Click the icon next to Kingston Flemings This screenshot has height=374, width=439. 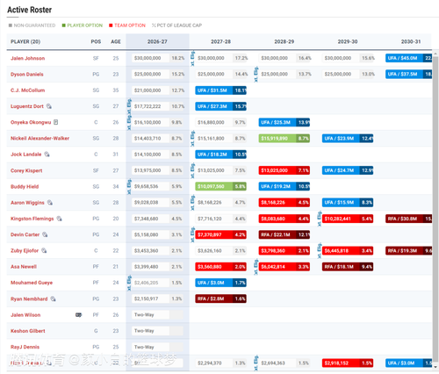pos(59,219)
